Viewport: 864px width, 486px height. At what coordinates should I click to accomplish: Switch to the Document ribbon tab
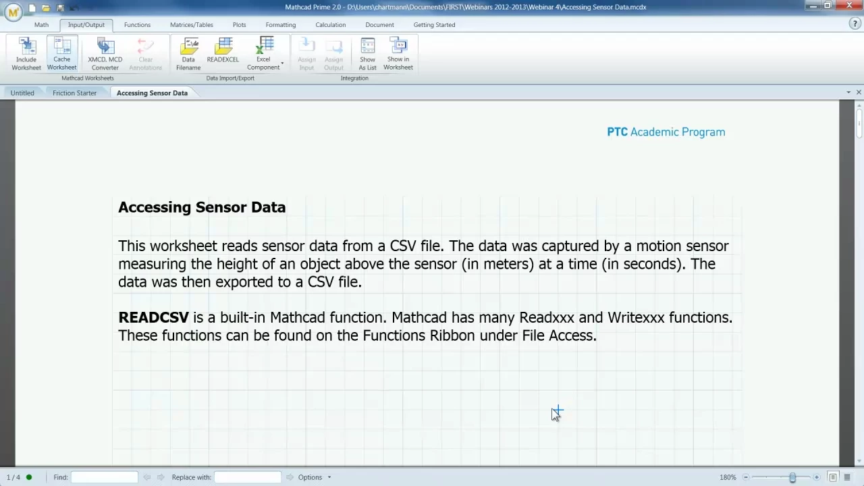pyautogui.click(x=379, y=25)
